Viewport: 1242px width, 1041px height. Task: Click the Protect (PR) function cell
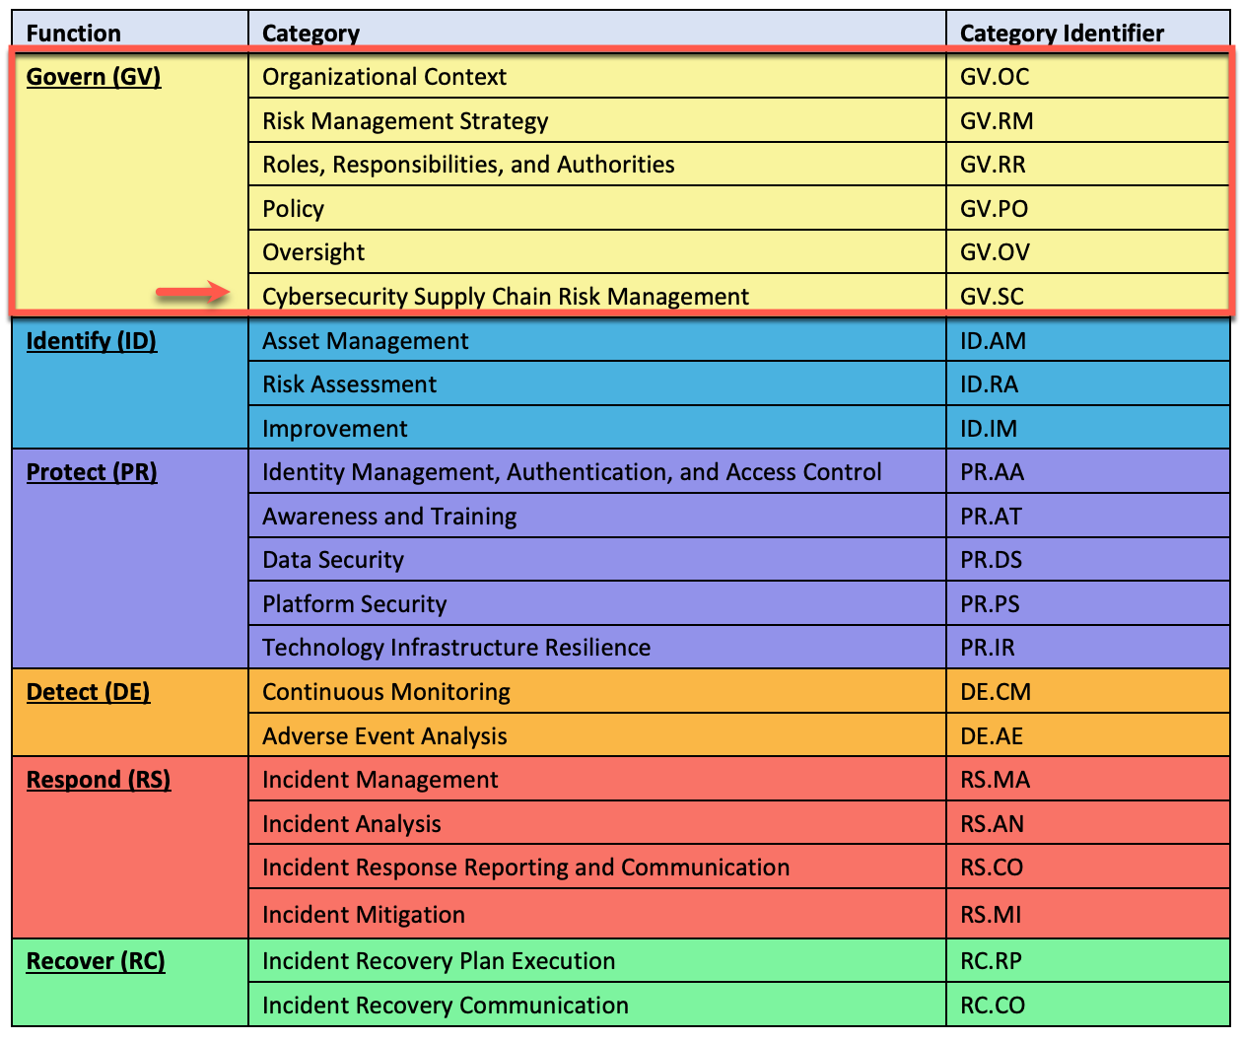(92, 472)
